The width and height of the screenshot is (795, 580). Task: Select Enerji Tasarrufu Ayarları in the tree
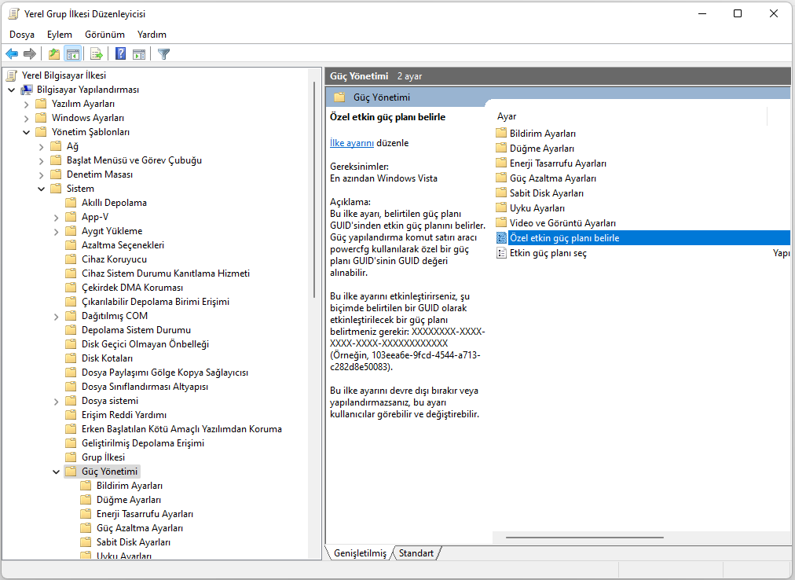pos(145,514)
